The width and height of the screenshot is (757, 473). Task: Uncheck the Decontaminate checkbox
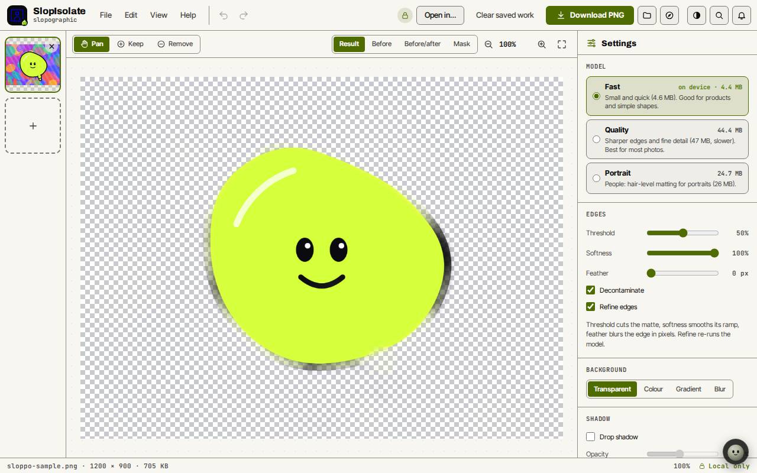[x=590, y=290]
